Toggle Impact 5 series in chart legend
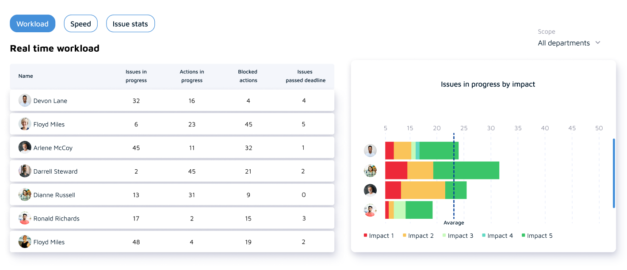627x270 pixels. (537, 236)
